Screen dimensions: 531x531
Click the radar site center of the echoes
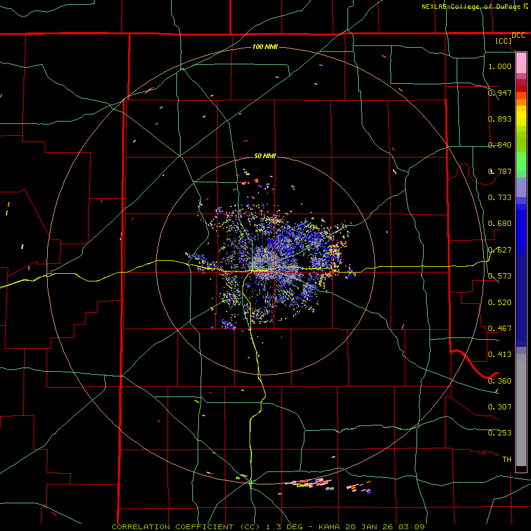tap(265, 265)
